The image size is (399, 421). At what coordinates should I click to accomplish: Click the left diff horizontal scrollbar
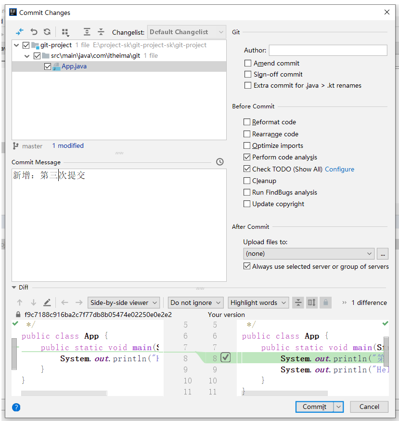tap(64, 394)
